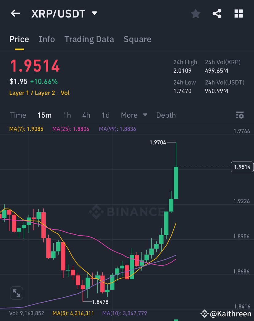Select the 1h candlestick interval
Image resolution: width=254 pixels, height=321 pixels.
click(67, 115)
